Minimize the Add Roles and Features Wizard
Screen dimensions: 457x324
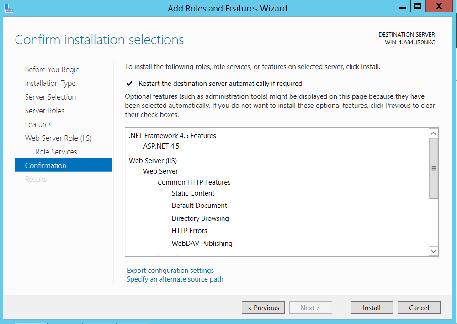click(403, 6)
